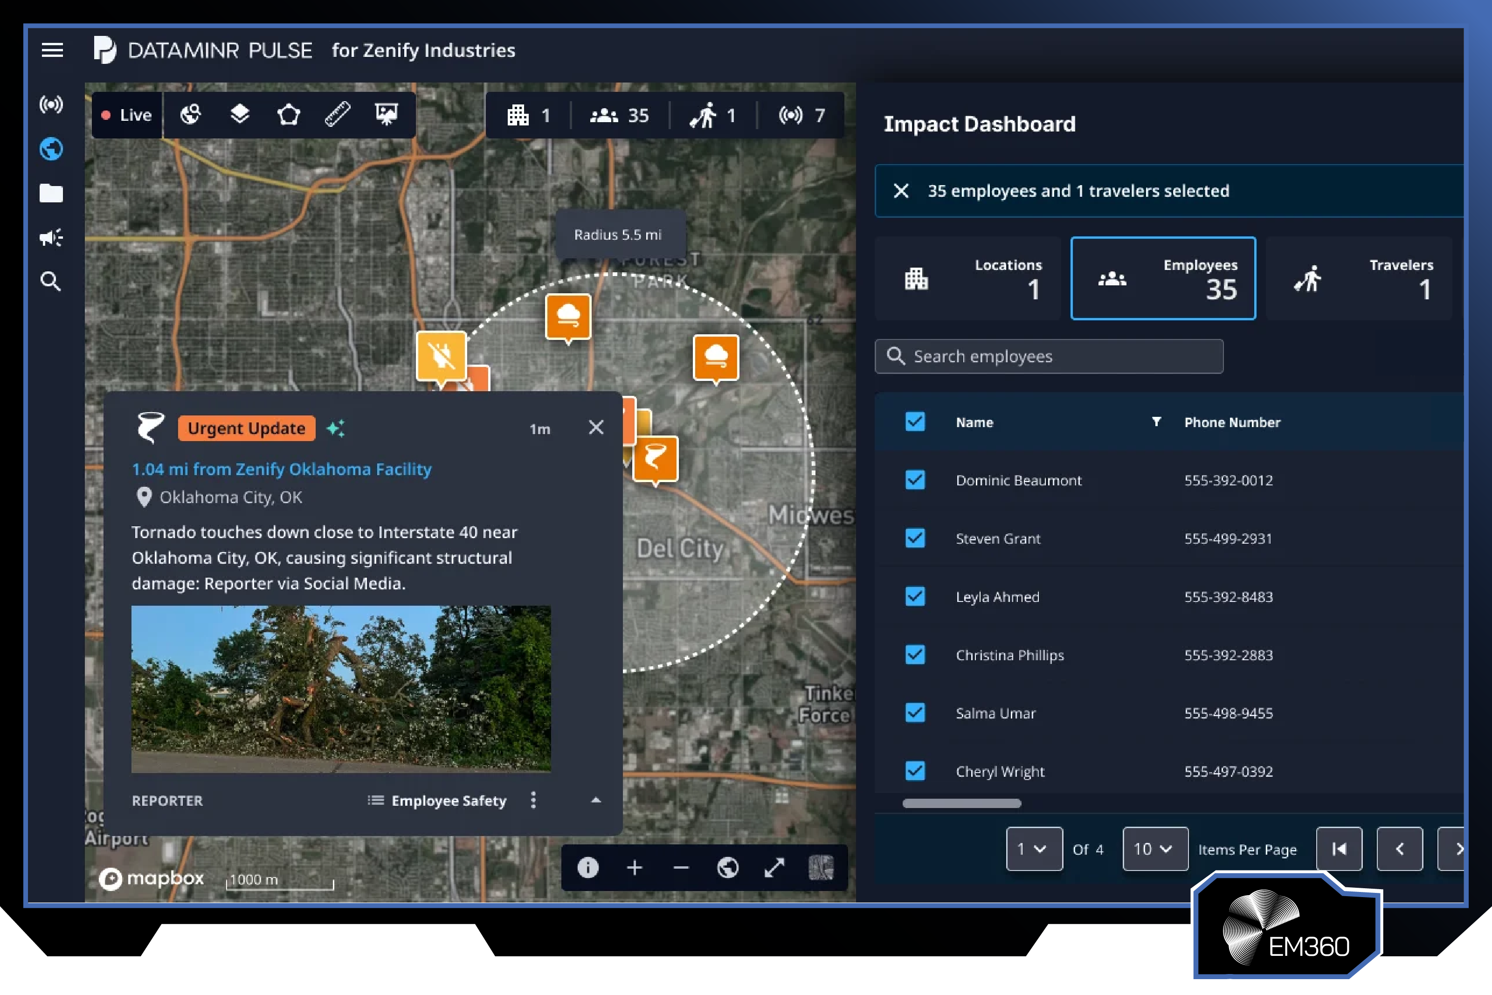Open the alerts broadcast icon in sidebar
The height and width of the screenshot is (995, 1492).
51,104
